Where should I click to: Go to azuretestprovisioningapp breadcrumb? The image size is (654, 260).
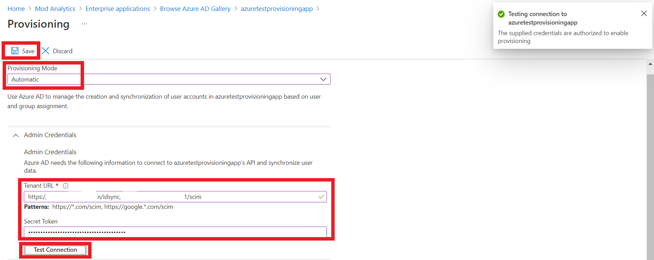[277, 9]
